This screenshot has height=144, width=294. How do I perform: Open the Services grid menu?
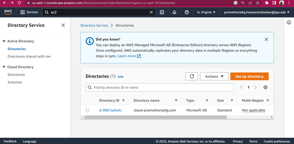29,12
